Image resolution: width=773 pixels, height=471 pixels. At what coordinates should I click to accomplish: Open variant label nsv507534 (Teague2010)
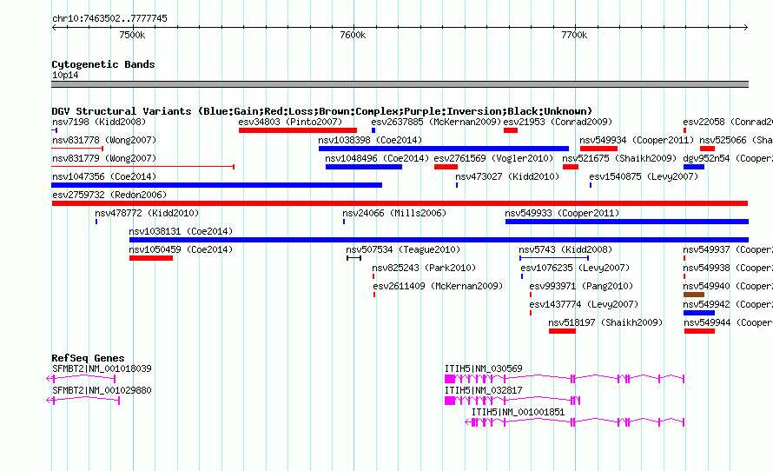tap(403, 249)
